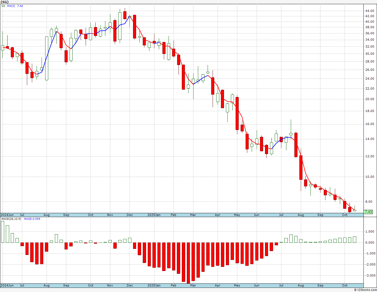Select the 32.00 price axis label
Screen dimensions: 377x292
point(370,46)
